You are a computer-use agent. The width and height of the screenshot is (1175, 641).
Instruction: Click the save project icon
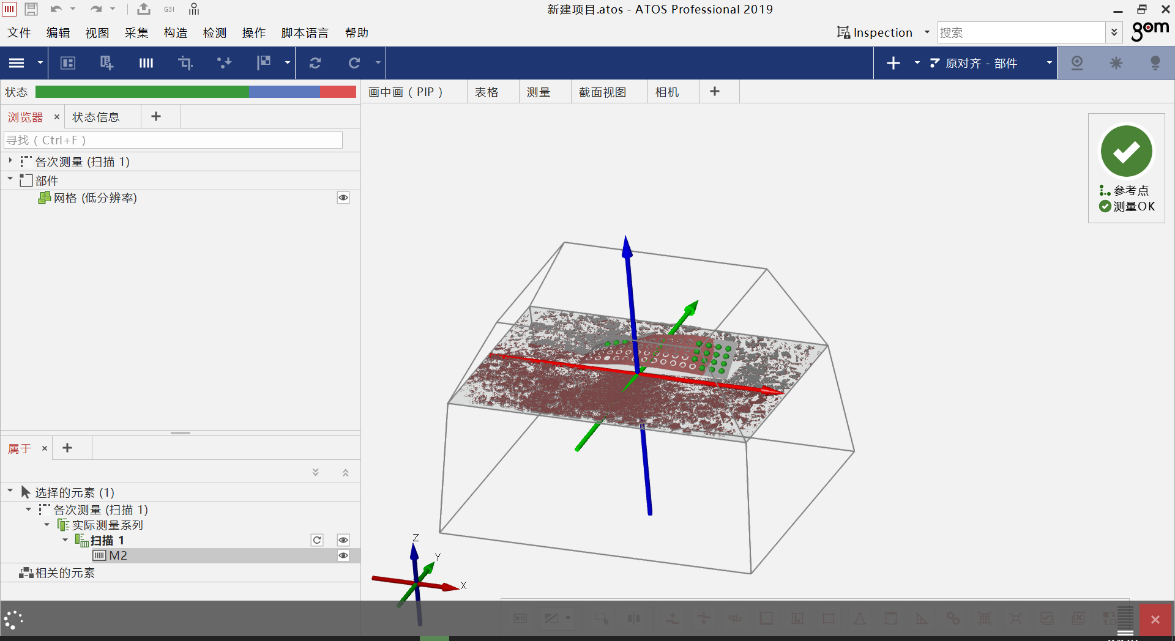click(31, 9)
